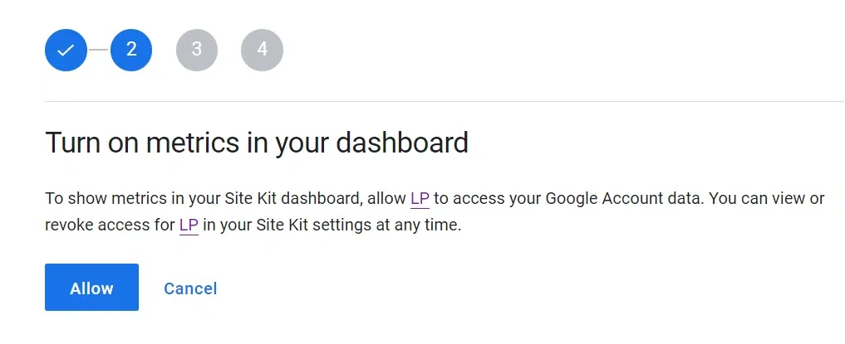The width and height of the screenshot is (845, 344).
Task: Open the LP link after "allow"
Action: point(420,199)
